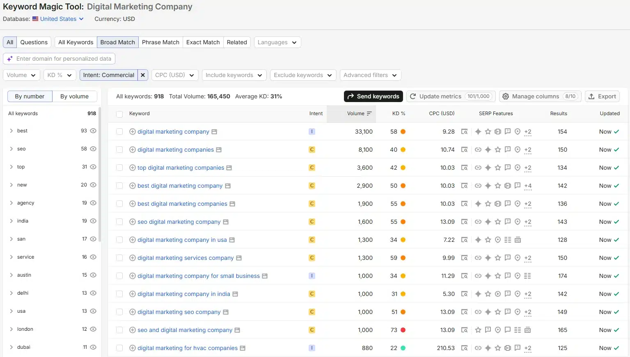630x357 pixels.
Task: Click +2 SERP features in 'digital marketing hvac' row
Action: tap(528, 348)
